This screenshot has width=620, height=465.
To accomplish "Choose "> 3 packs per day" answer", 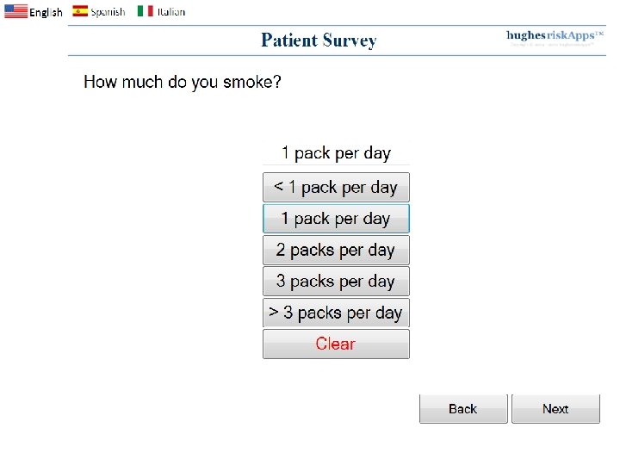I will coord(336,313).
